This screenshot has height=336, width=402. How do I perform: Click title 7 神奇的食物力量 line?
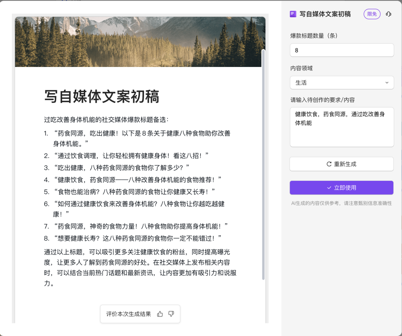click(x=136, y=226)
